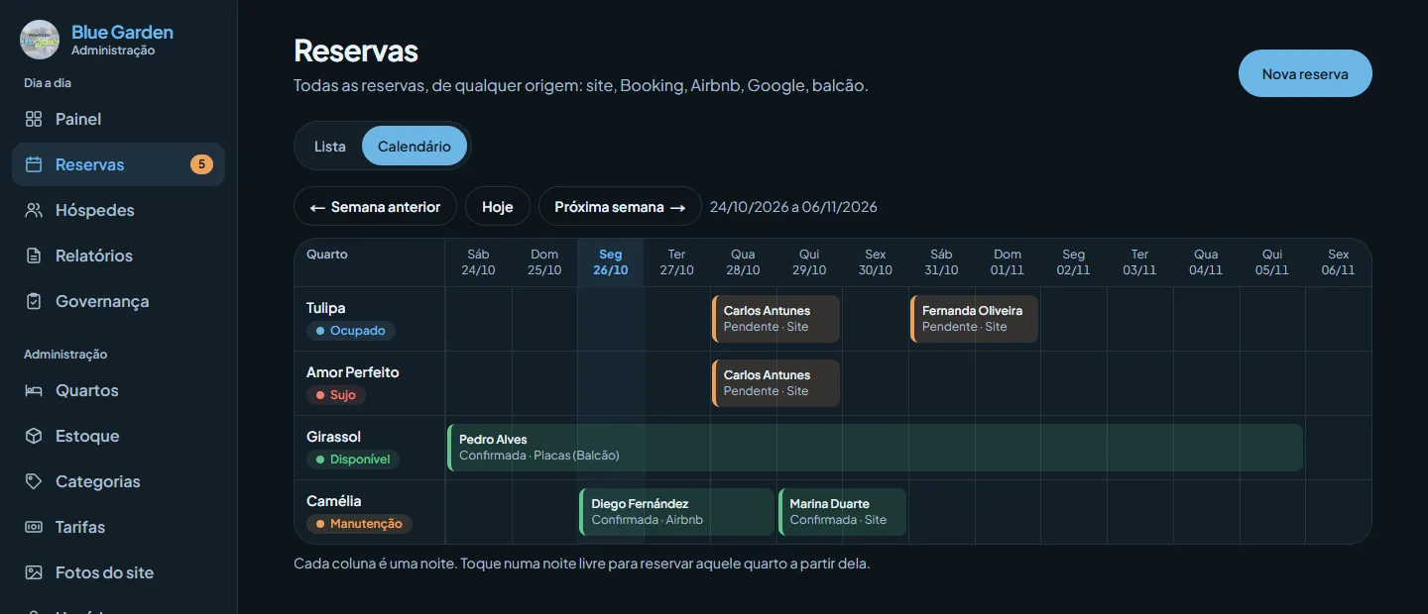1428x614 pixels.
Task: Click the Quartos bed icon
Action: (x=34, y=390)
